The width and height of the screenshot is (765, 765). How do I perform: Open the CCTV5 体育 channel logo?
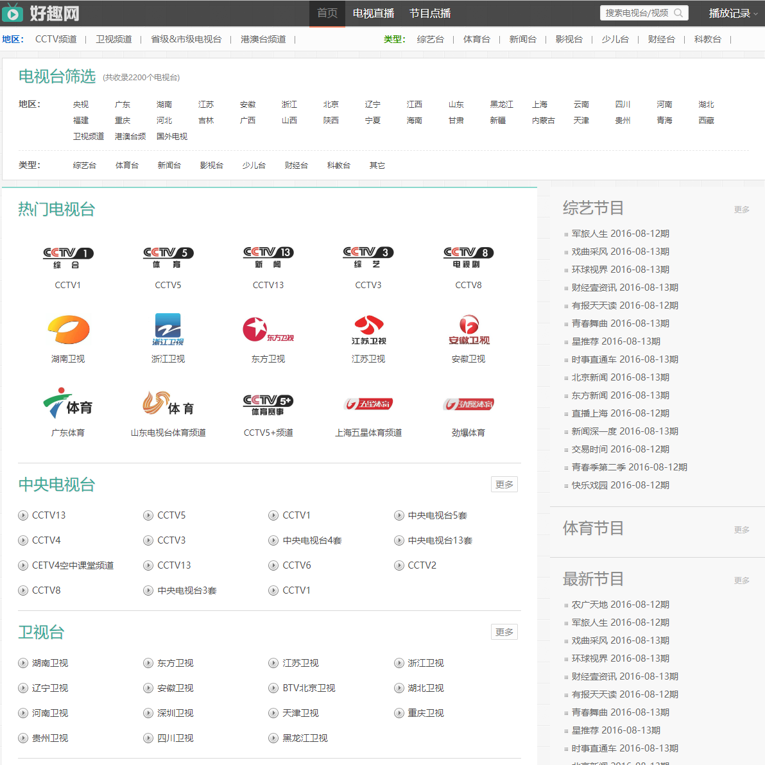pos(168,258)
